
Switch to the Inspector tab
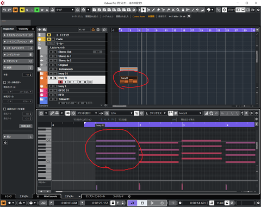(9, 29)
